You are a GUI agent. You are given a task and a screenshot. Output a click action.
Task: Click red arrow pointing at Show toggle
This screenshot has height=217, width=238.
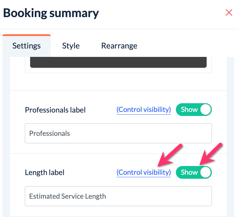[211, 154]
